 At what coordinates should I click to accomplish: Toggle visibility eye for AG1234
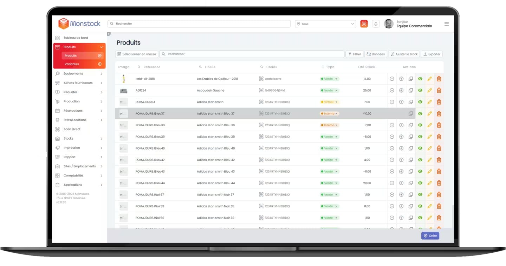pos(420,91)
